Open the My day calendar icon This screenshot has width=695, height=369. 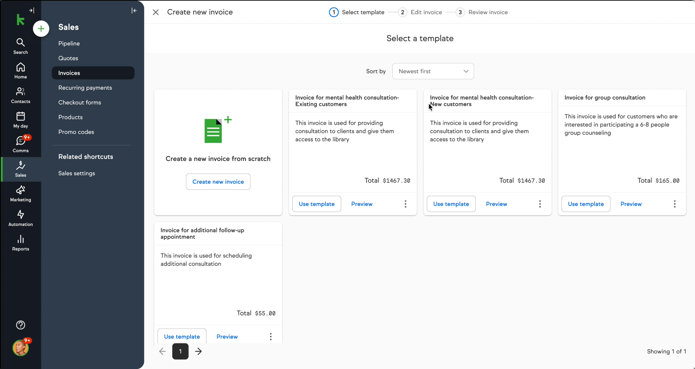click(x=20, y=120)
